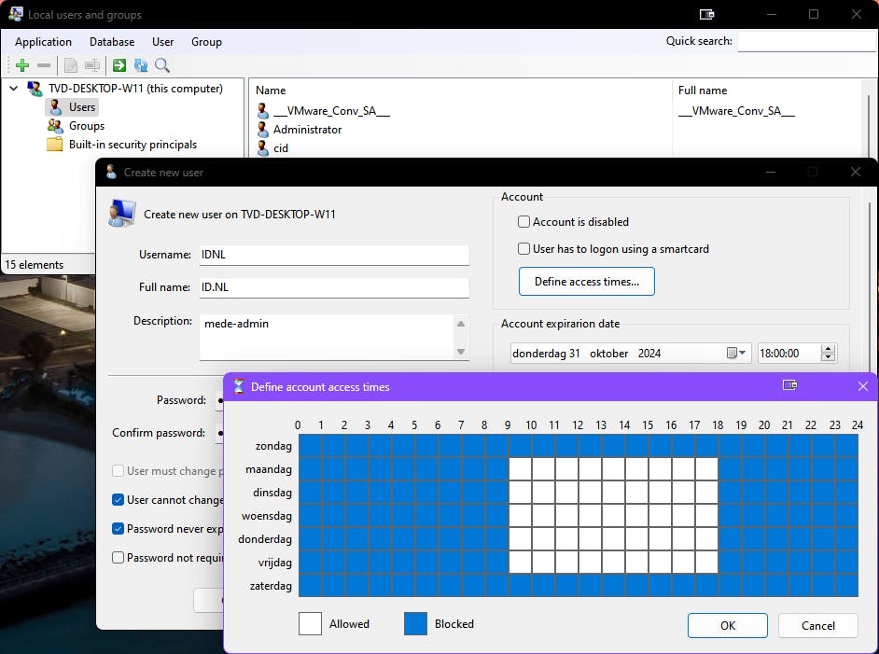Viewport: 879px width, 654px height.
Task: Tick the Password not required checkbox
Action: coord(118,558)
